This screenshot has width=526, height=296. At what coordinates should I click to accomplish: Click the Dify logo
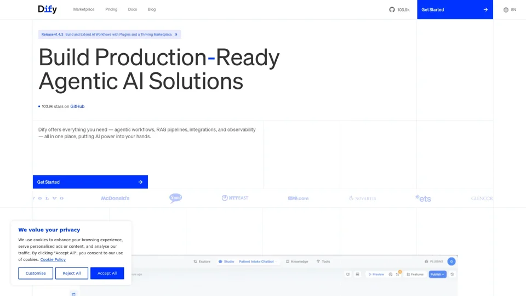point(47,9)
